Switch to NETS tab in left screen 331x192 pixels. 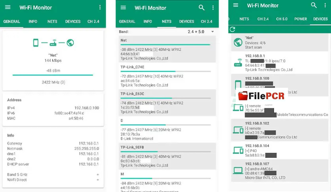(x=52, y=21)
